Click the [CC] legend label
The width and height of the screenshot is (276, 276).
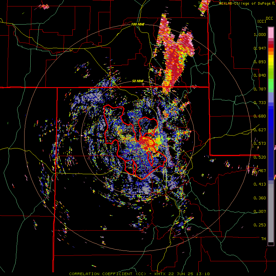262,21
